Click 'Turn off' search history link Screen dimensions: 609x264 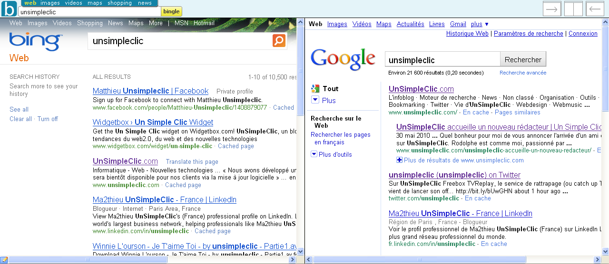[48, 119]
